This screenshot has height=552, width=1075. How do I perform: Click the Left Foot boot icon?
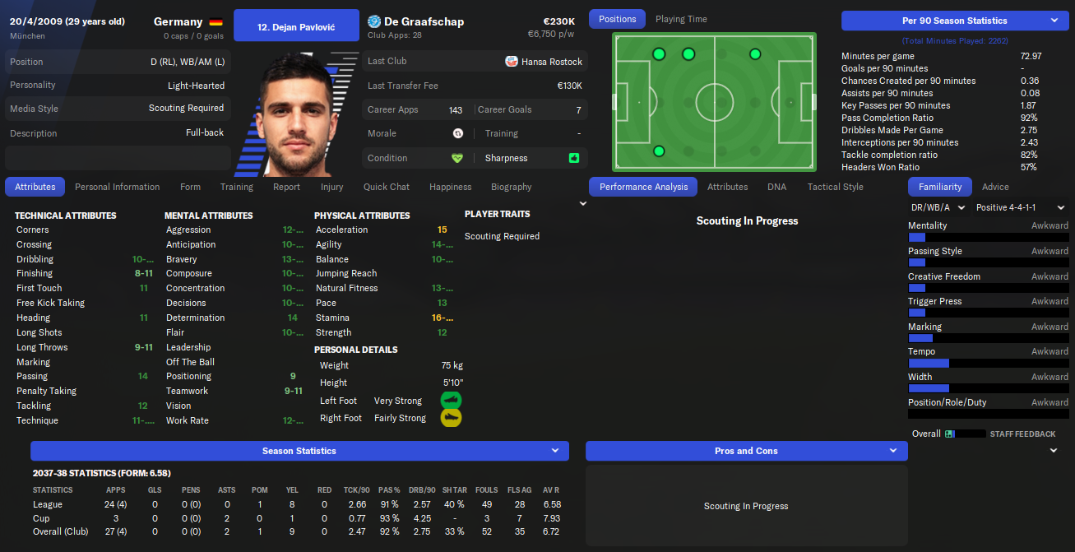click(x=451, y=401)
